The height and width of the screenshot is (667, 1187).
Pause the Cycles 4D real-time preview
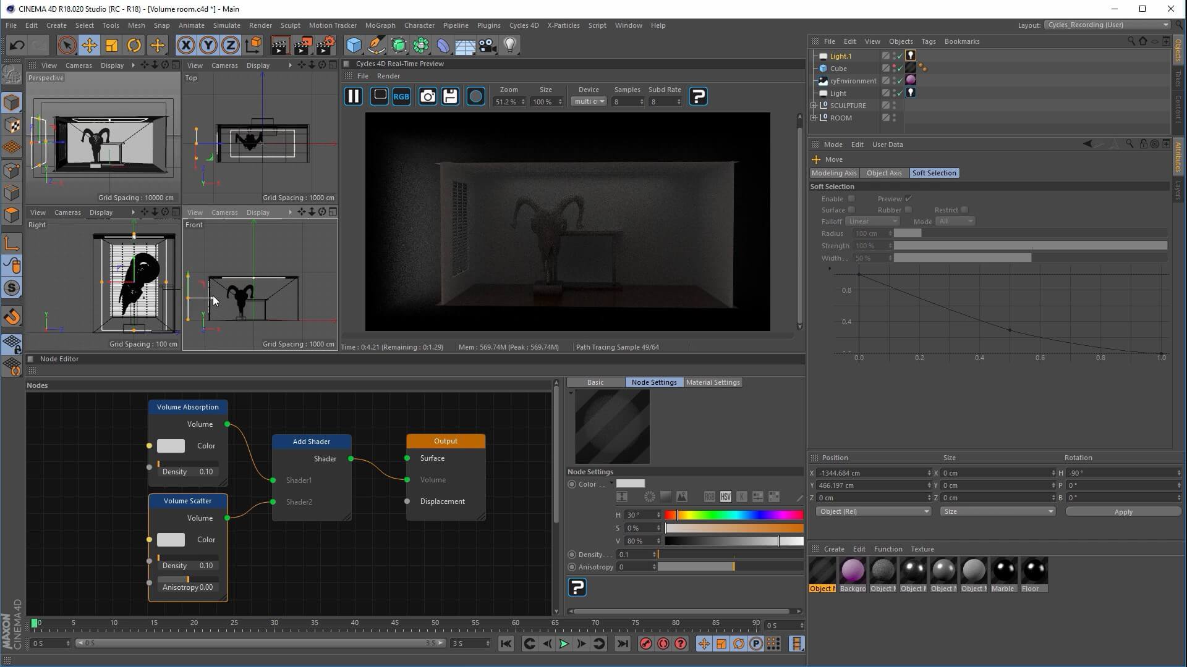pyautogui.click(x=353, y=96)
